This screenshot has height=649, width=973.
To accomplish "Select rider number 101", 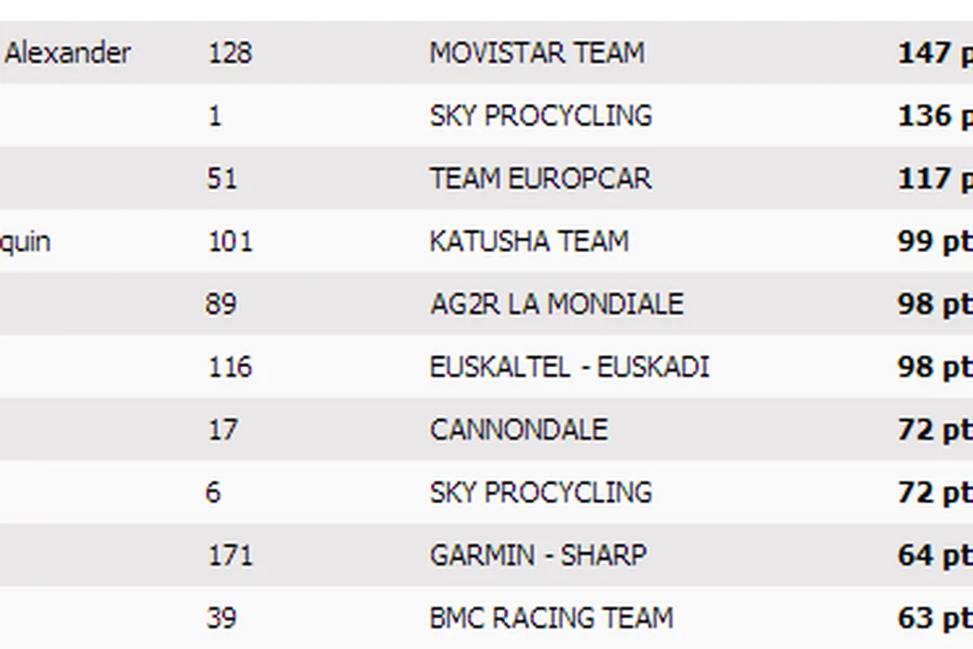I will coord(229,242).
